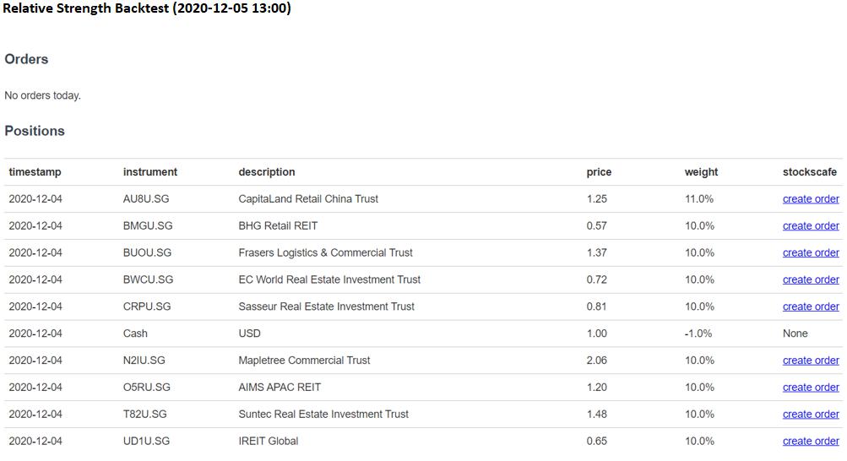Click create order in the BWCU.SG row
This screenshot has height=461, width=847.
(x=811, y=280)
